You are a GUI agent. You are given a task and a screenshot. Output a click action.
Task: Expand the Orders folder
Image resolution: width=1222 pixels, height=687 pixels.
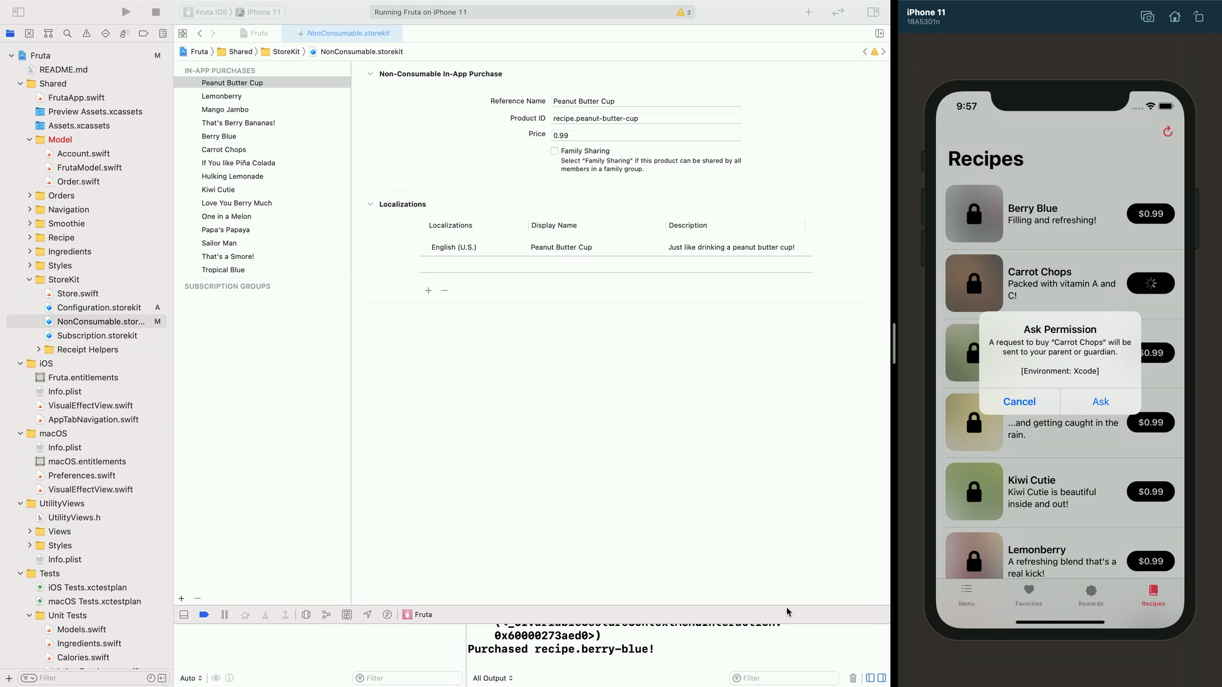29,195
